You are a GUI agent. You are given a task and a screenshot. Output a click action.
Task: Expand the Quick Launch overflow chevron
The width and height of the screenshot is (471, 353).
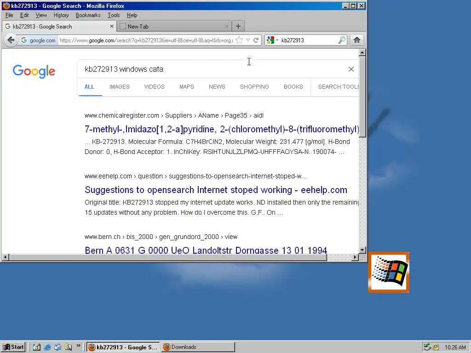click(78, 346)
